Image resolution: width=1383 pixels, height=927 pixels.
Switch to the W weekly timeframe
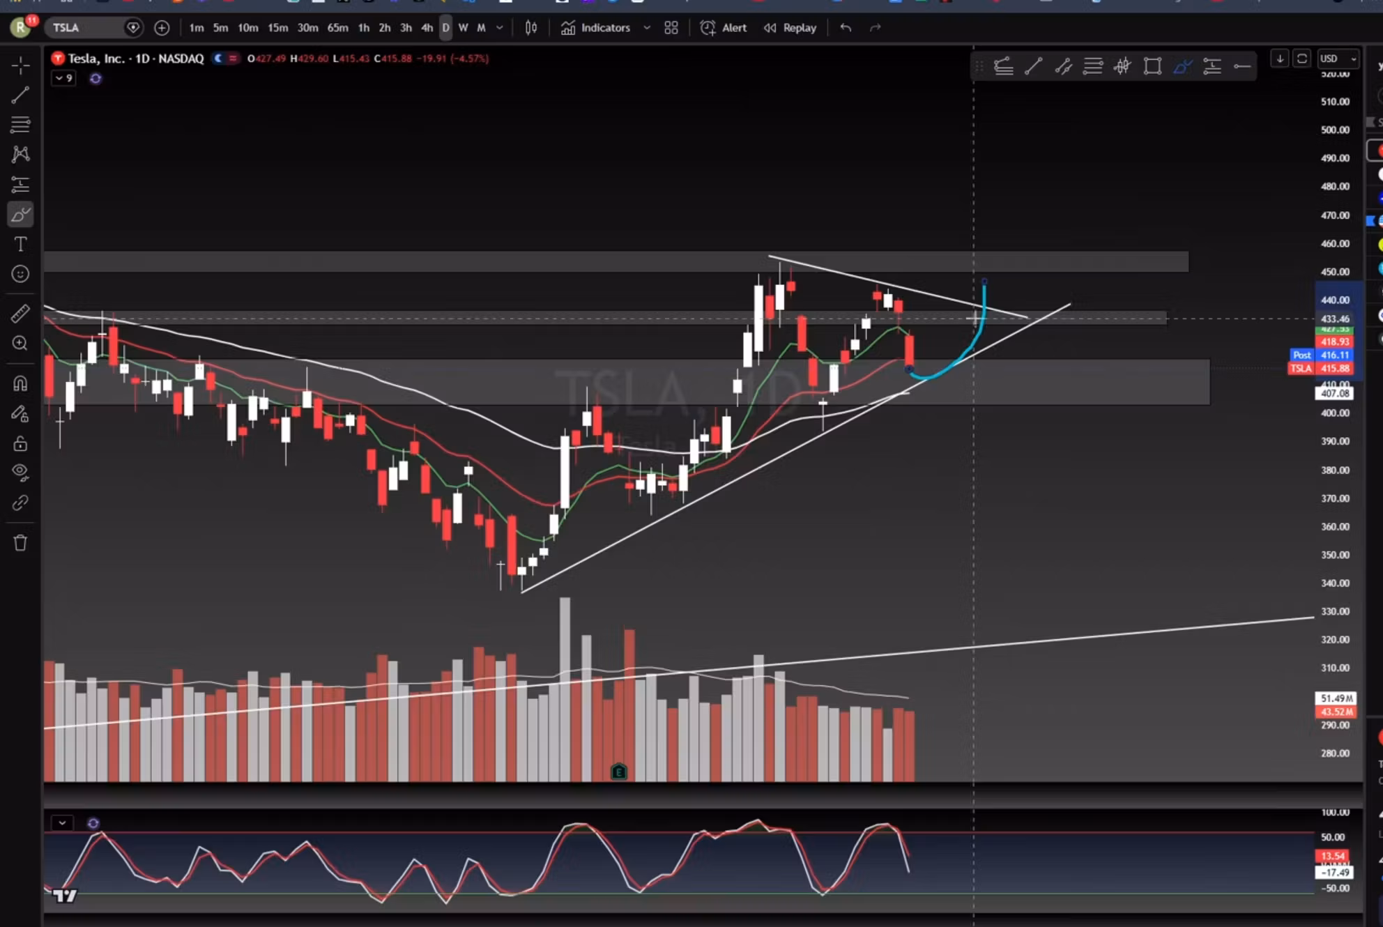pyautogui.click(x=463, y=28)
